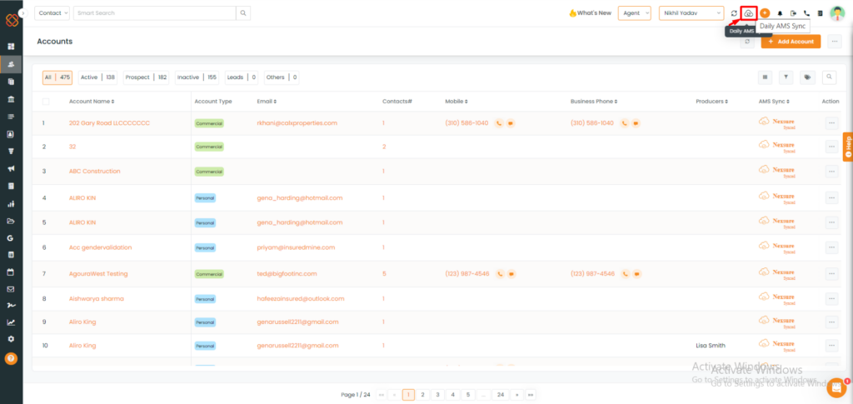Viewport: 853px width, 404px height.
Task: Select the bank building icon in sidebar
Action: [11, 99]
